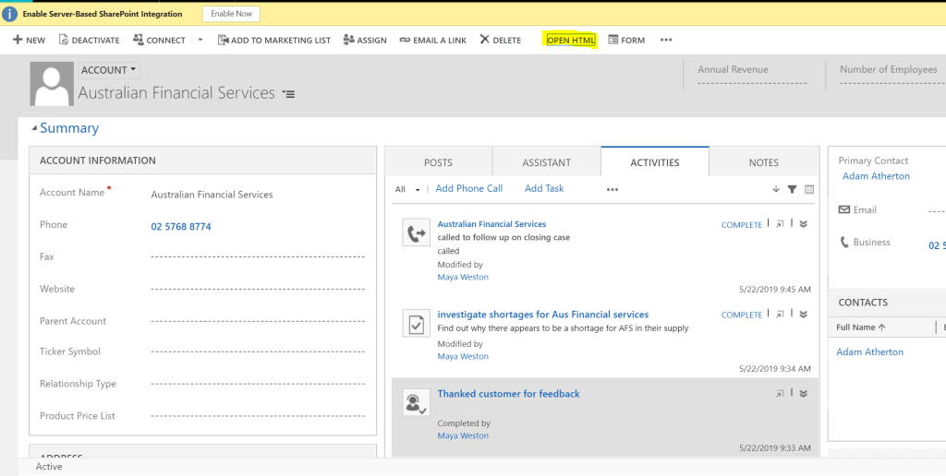
Task: Click the grid view icon in Activities
Action: point(809,189)
